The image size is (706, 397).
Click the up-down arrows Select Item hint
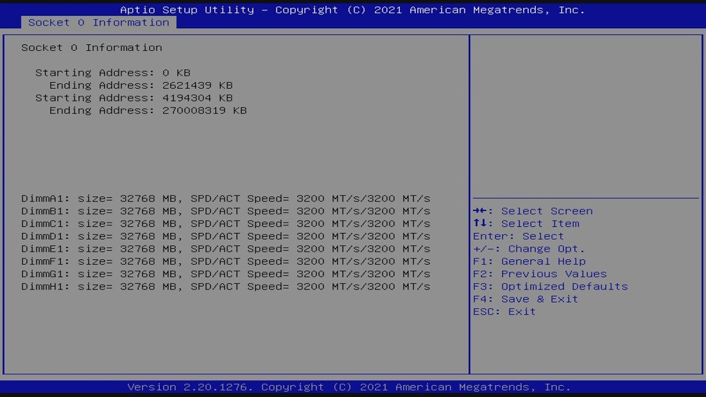[x=526, y=224]
